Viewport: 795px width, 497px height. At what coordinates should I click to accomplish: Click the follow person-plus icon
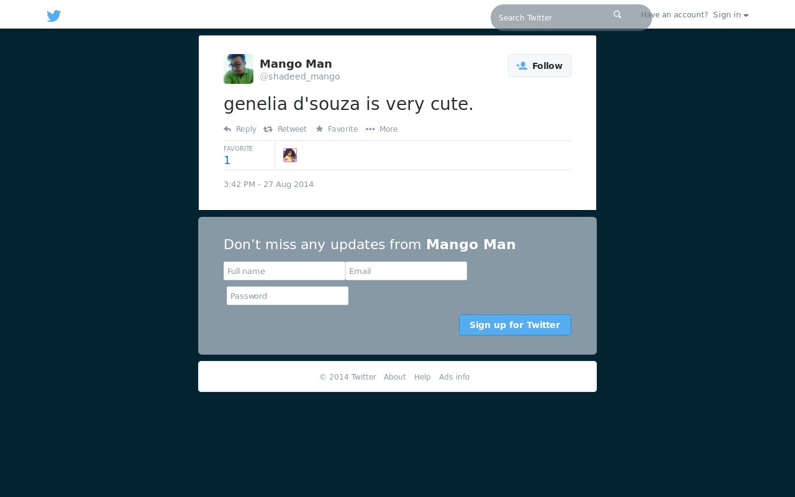(x=522, y=66)
